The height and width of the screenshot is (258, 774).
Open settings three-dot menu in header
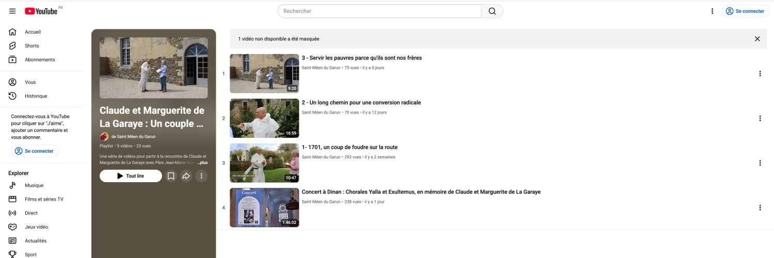712,11
